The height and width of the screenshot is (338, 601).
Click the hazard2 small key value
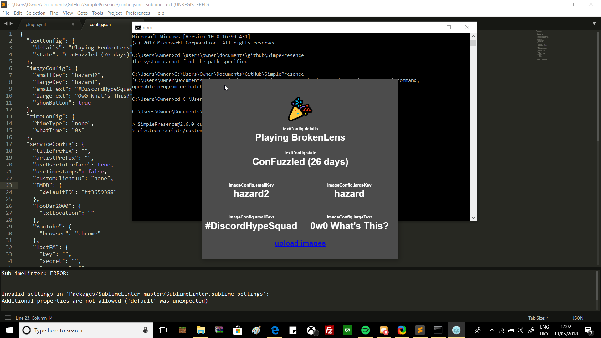[x=251, y=194]
